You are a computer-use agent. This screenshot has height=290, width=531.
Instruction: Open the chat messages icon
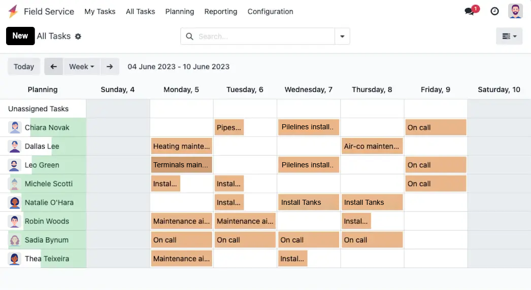click(x=471, y=11)
